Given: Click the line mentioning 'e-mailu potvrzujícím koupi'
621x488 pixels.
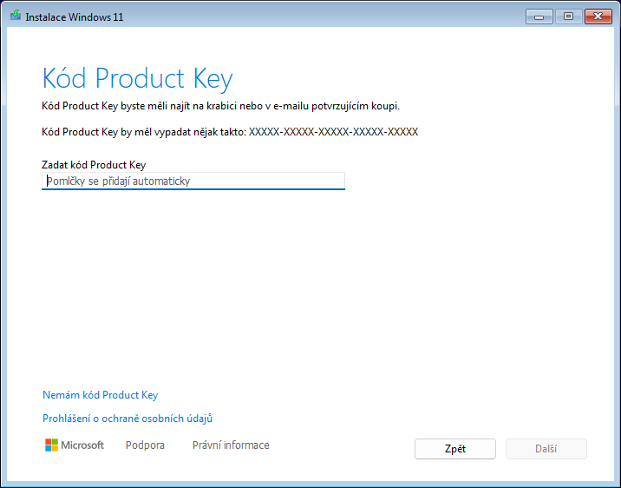Looking at the screenshot, I should click(220, 106).
